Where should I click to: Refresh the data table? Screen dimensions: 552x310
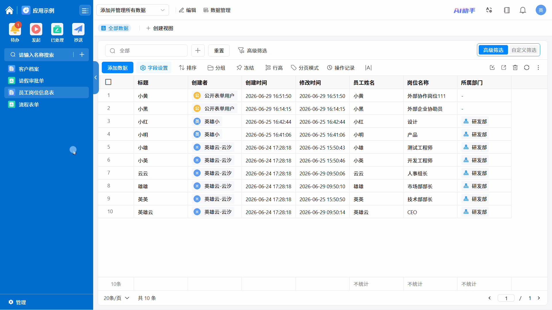coord(527,67)
